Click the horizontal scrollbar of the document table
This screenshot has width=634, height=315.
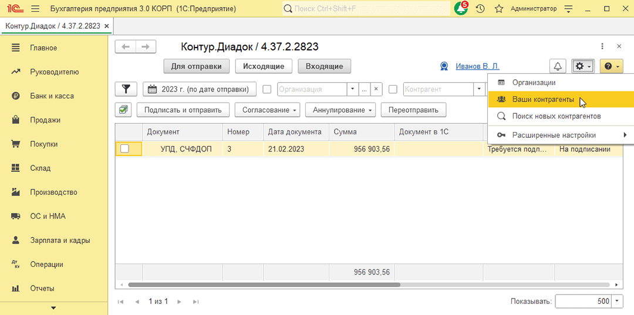264,284
